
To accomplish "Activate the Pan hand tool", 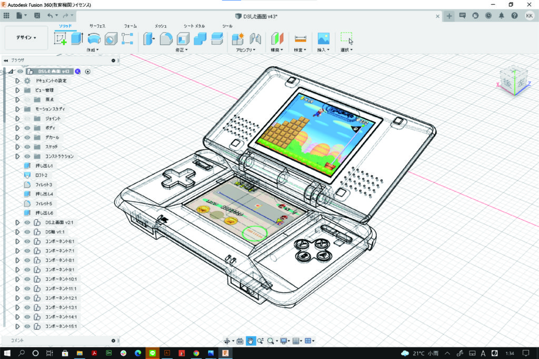I will pos(251,341).
